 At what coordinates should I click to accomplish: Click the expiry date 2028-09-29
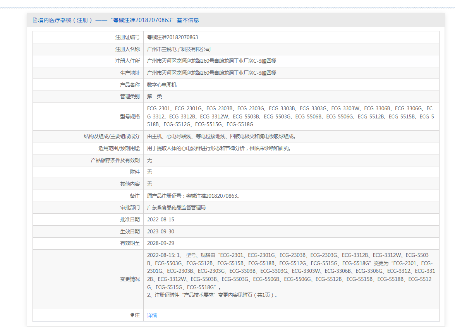160,243
